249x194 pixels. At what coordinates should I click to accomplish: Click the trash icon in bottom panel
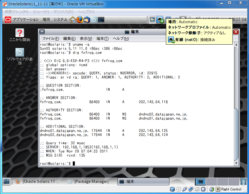point(243,182)
